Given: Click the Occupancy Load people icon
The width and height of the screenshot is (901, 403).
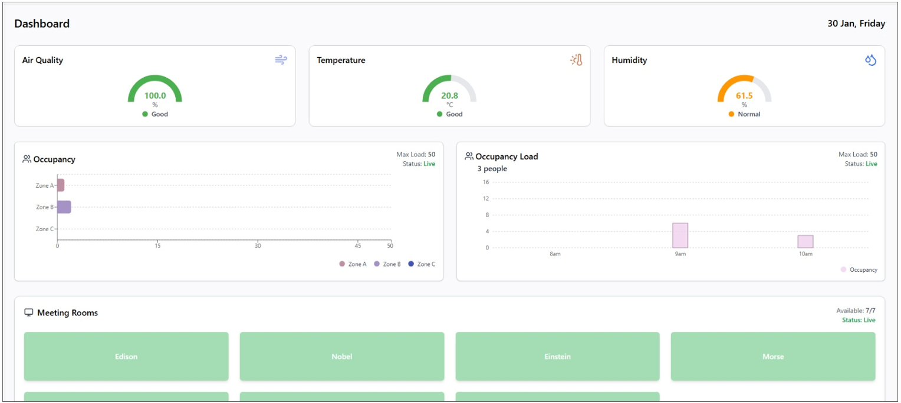Looking at the screenshot, I should [469, 156].
